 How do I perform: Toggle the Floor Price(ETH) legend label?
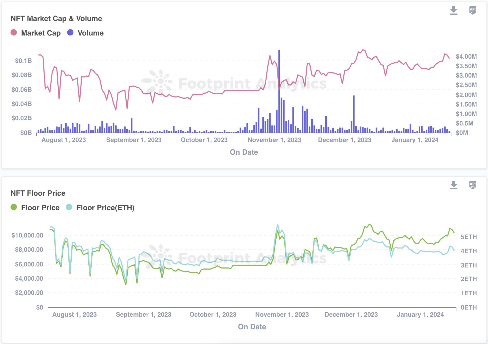click(x=105, y=208)
